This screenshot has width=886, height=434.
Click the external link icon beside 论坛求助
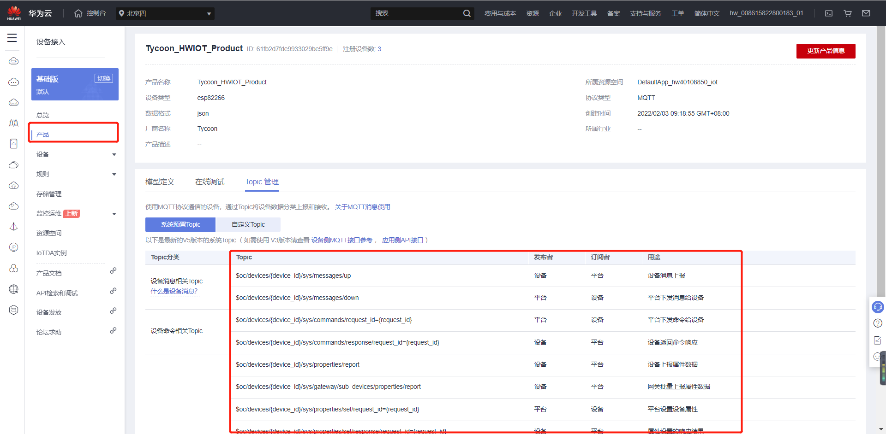coord(113,331)
